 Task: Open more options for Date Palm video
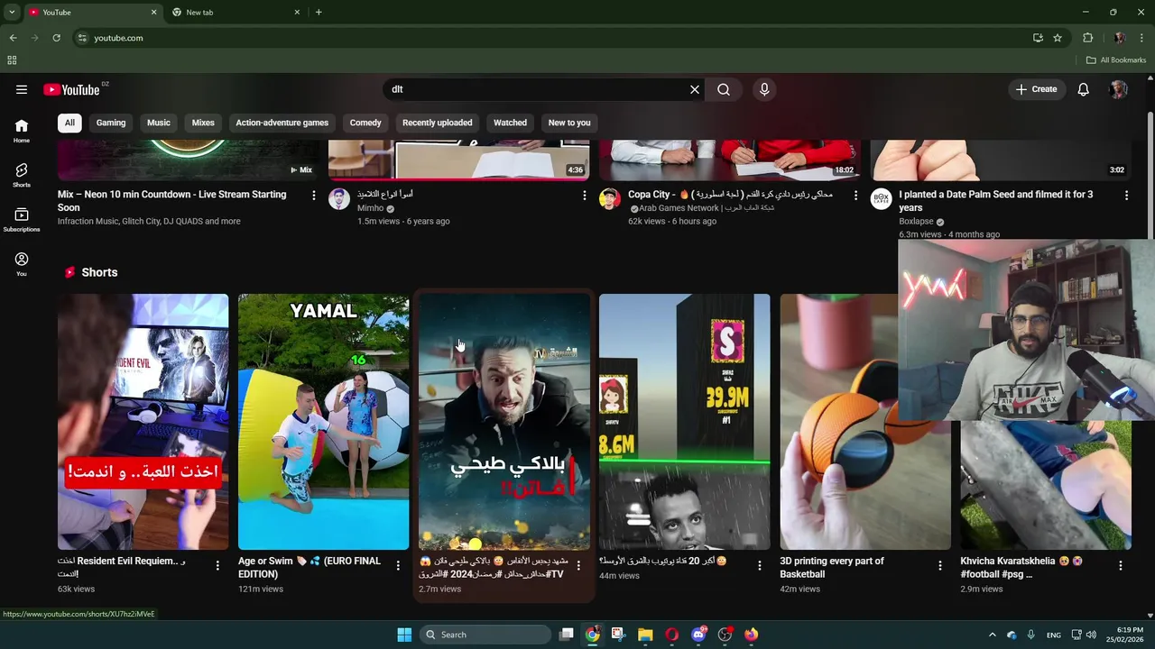(x=1126, y=196)
